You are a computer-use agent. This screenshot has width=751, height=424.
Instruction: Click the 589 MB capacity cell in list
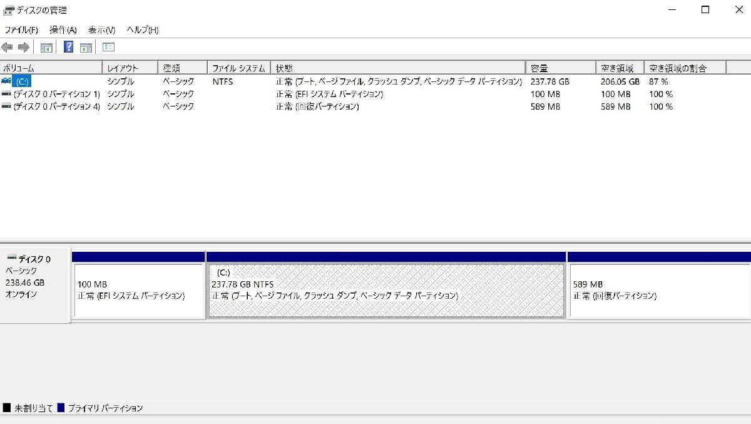[x=545, y=106]
